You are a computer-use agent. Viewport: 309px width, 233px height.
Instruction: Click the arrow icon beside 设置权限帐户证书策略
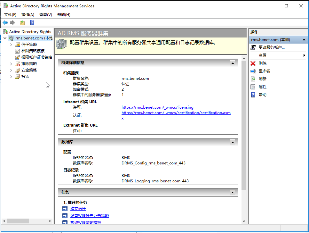point(65,216)
